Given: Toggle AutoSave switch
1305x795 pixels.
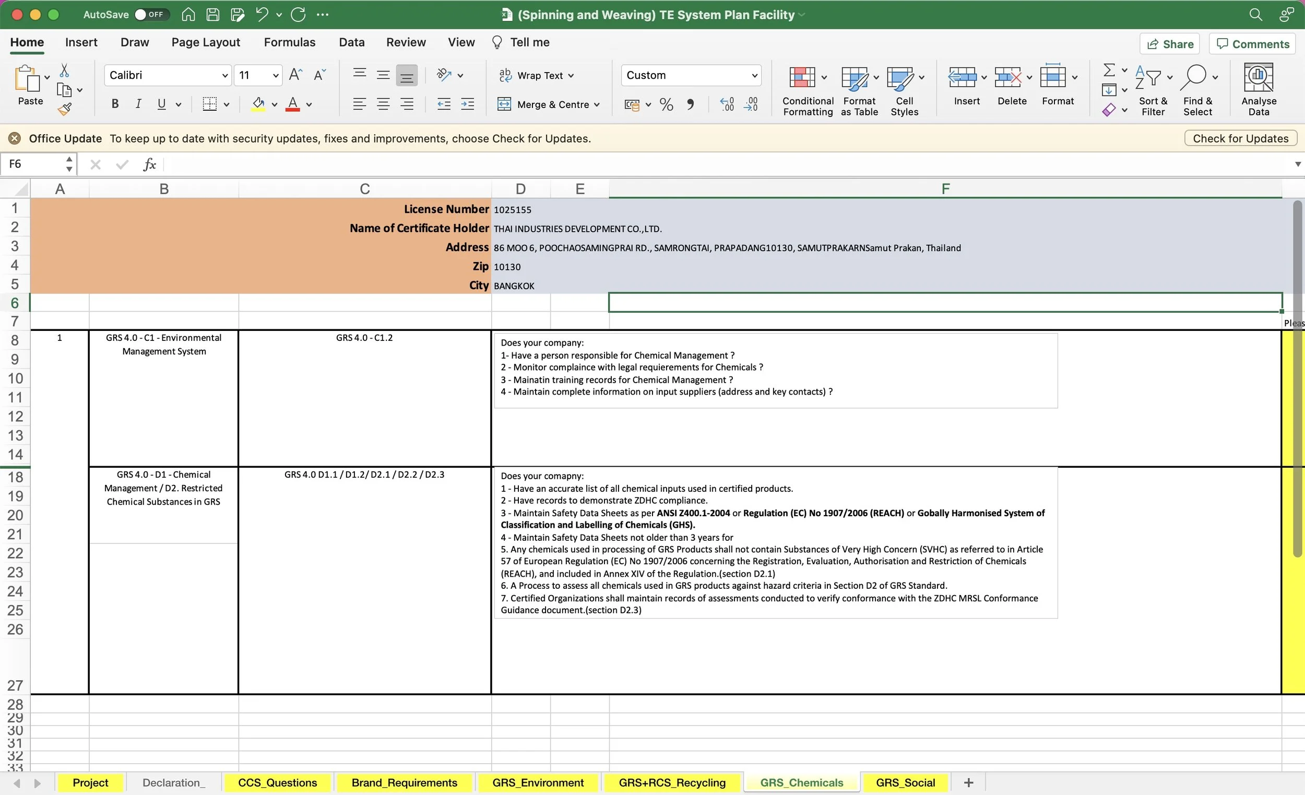Looking at the screenshot, I should [151, 14].
